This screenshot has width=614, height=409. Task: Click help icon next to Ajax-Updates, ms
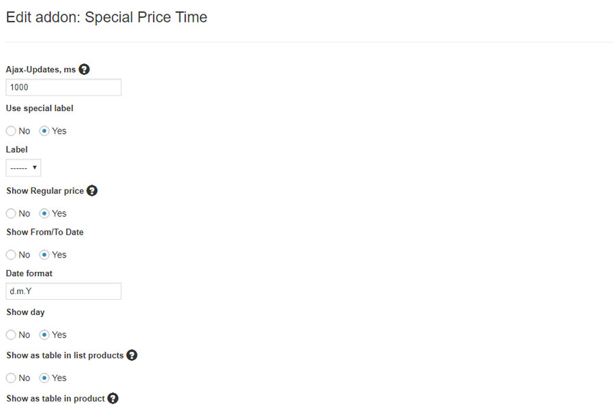pos(85,70)
